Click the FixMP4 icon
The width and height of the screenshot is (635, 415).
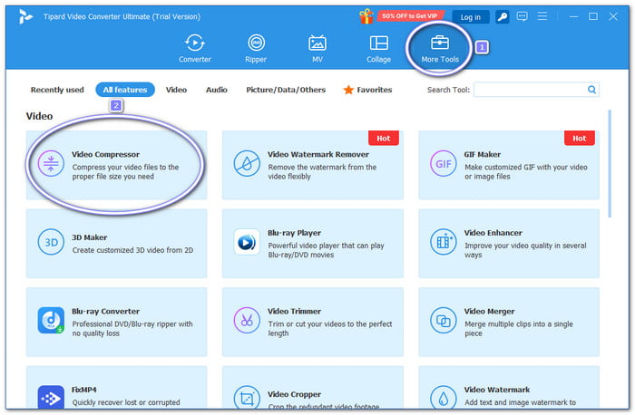coord(51,397)
